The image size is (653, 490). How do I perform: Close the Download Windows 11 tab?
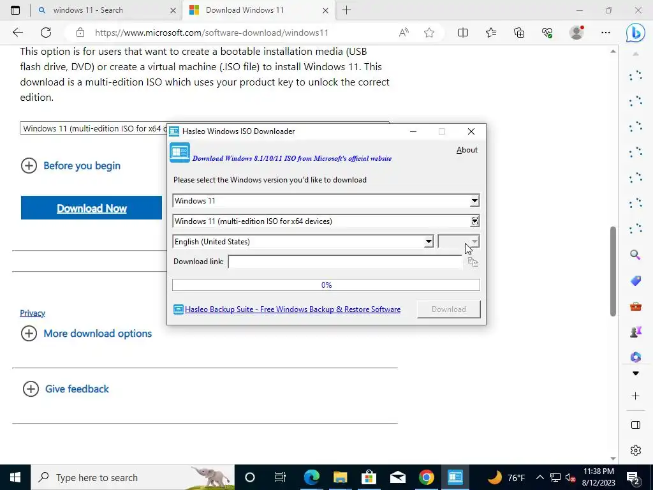point(326,10)
